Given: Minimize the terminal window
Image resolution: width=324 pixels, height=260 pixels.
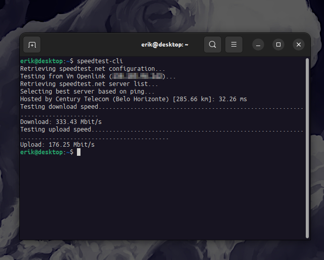Looking at the screenshot, I should tap(258, 45).
